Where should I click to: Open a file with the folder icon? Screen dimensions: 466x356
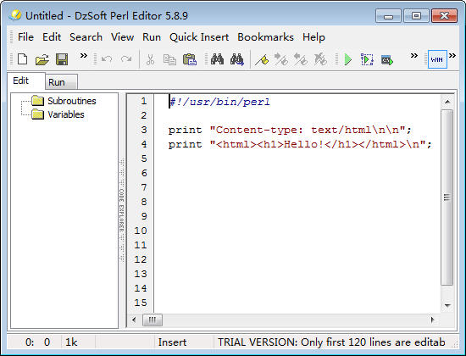(x=42, y=59)
